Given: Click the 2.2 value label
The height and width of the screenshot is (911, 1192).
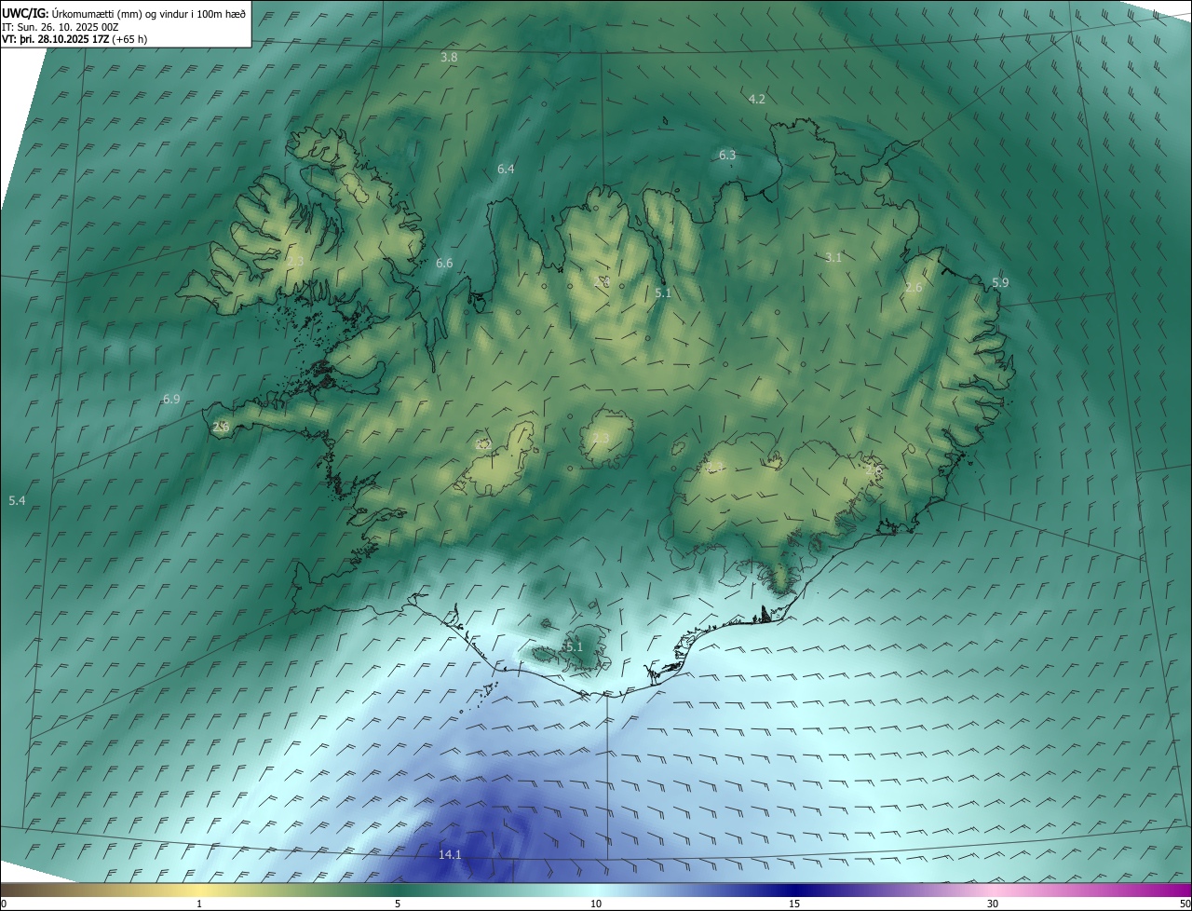Looking at the screenshot, I should (482, 445).
